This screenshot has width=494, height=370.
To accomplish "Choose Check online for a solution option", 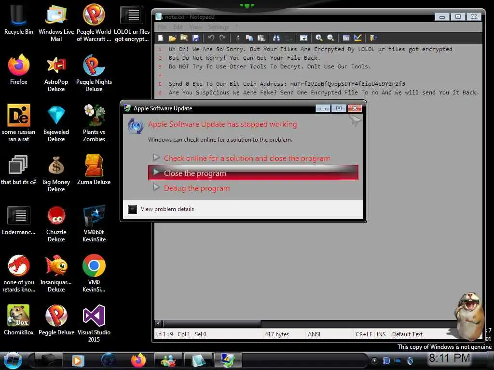I will (253, 158).
